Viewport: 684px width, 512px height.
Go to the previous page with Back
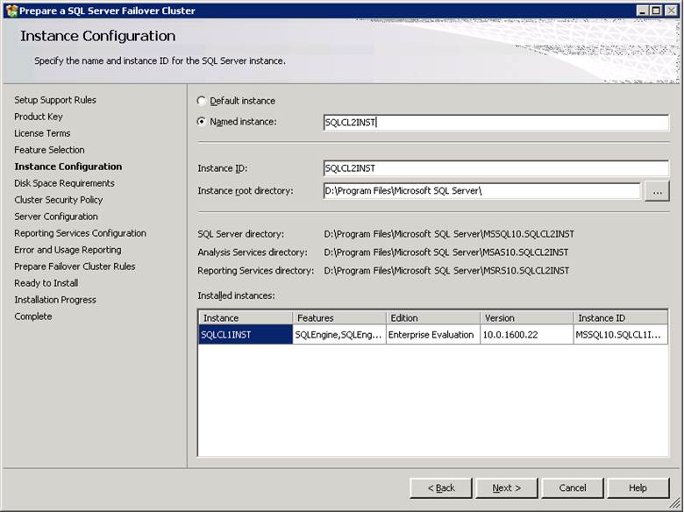pos(440,488)
